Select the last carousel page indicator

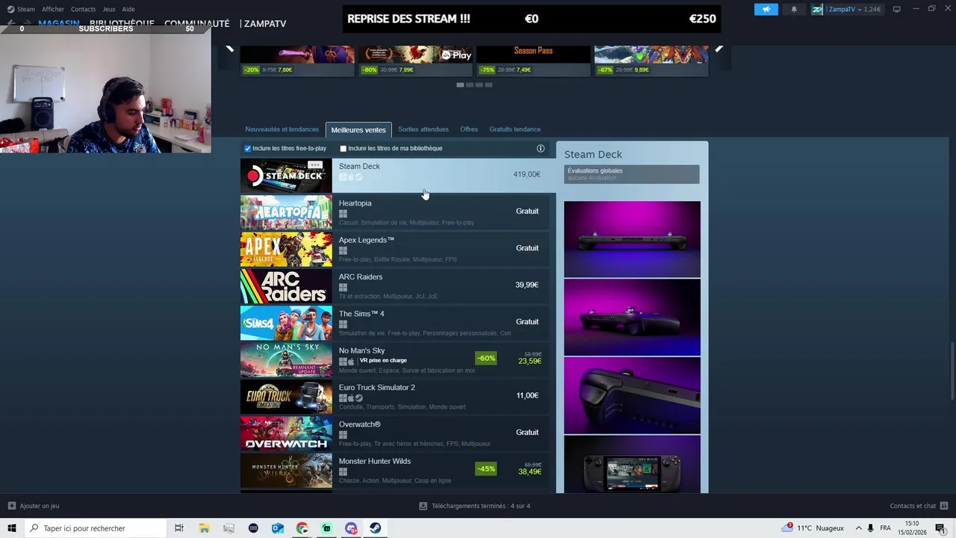(x=488, y=85)
